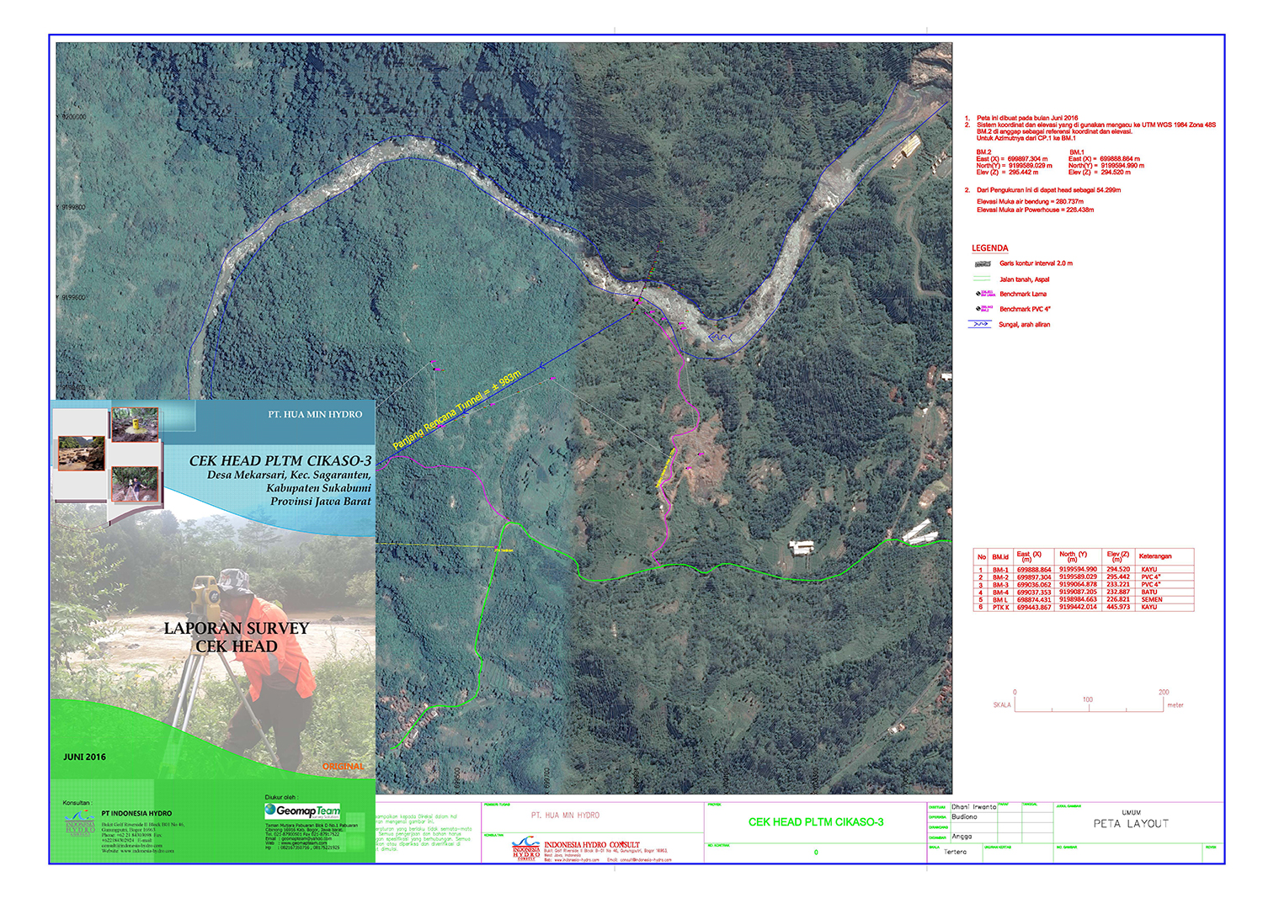Click the Benchmark PVC 4" legend symbol

[983, 309]
